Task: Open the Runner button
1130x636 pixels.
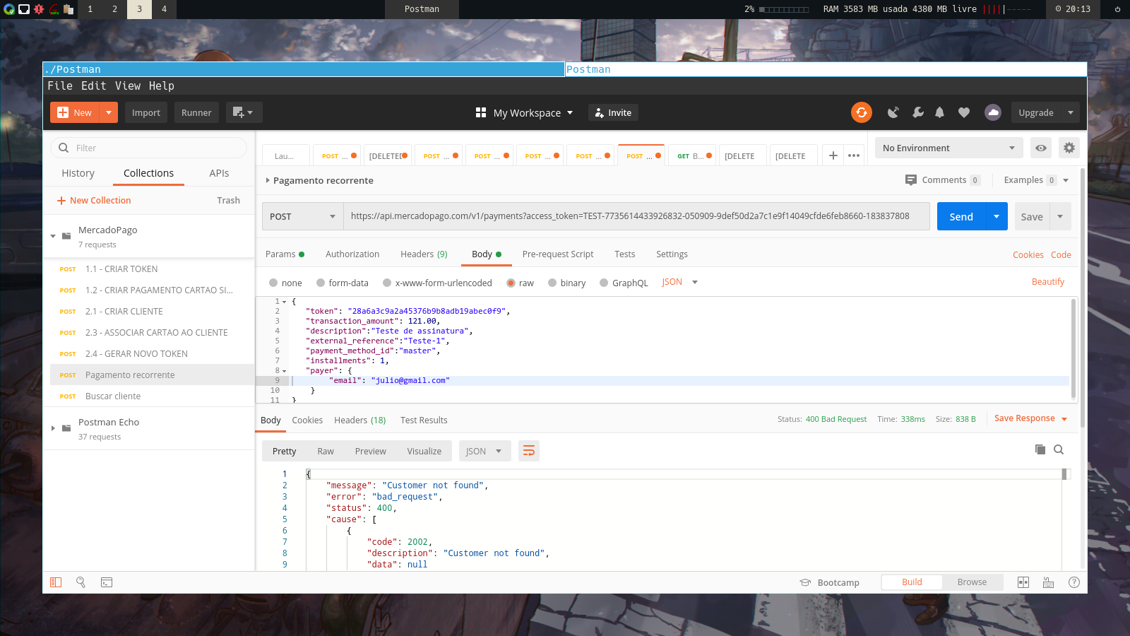Action: click(196, 112)
